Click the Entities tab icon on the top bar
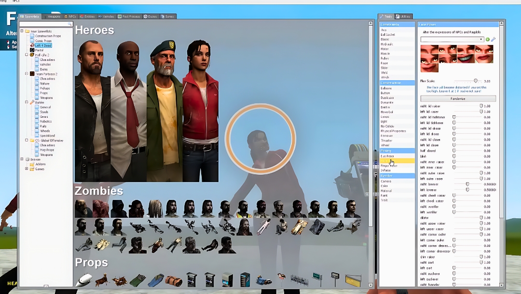The height and width of the screenshot is (294, 521). 82,16
